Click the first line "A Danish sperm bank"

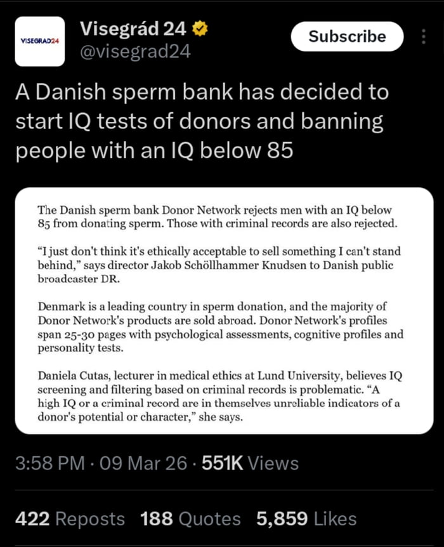tap(202, 93)
